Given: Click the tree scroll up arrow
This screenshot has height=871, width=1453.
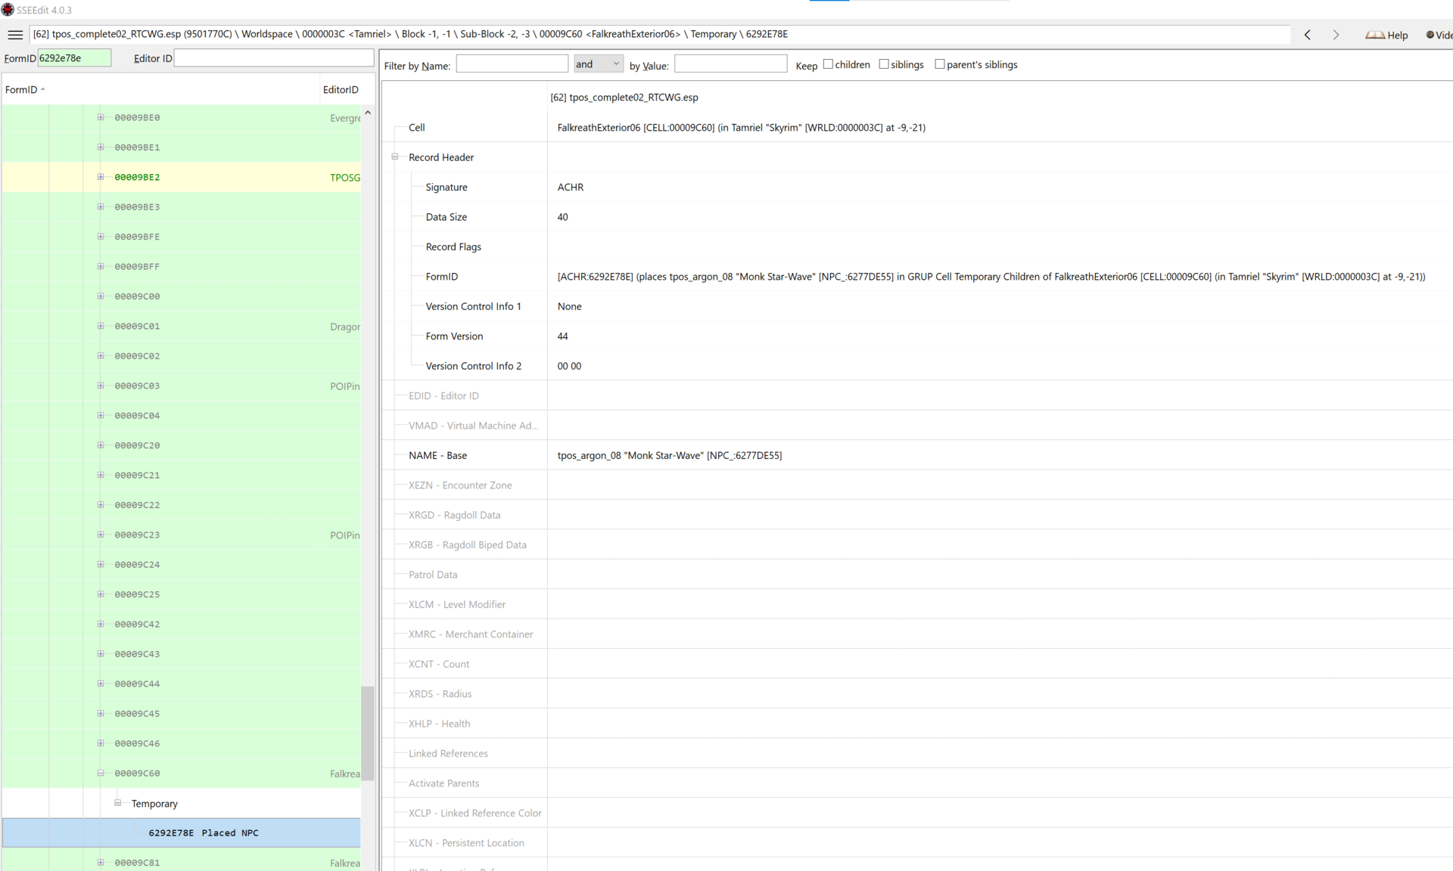Looking at the screenshot, I should tap(368, 113).
